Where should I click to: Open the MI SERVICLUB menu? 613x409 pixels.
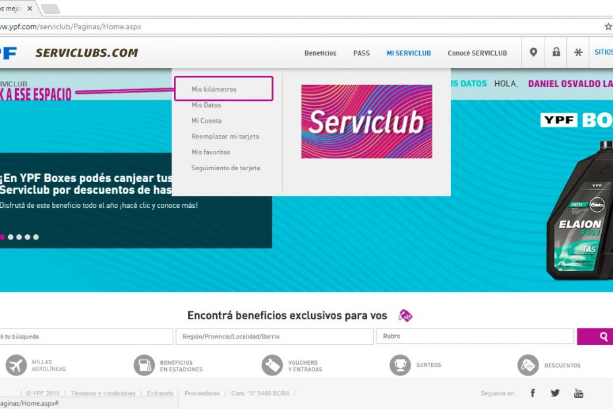(x=409, y=53)
